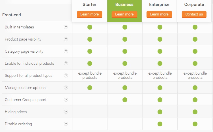Show help for Customer Group support
213x132 pixels.
tap(66, 100)
